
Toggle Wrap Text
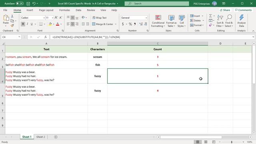click(x=100, y=18)
